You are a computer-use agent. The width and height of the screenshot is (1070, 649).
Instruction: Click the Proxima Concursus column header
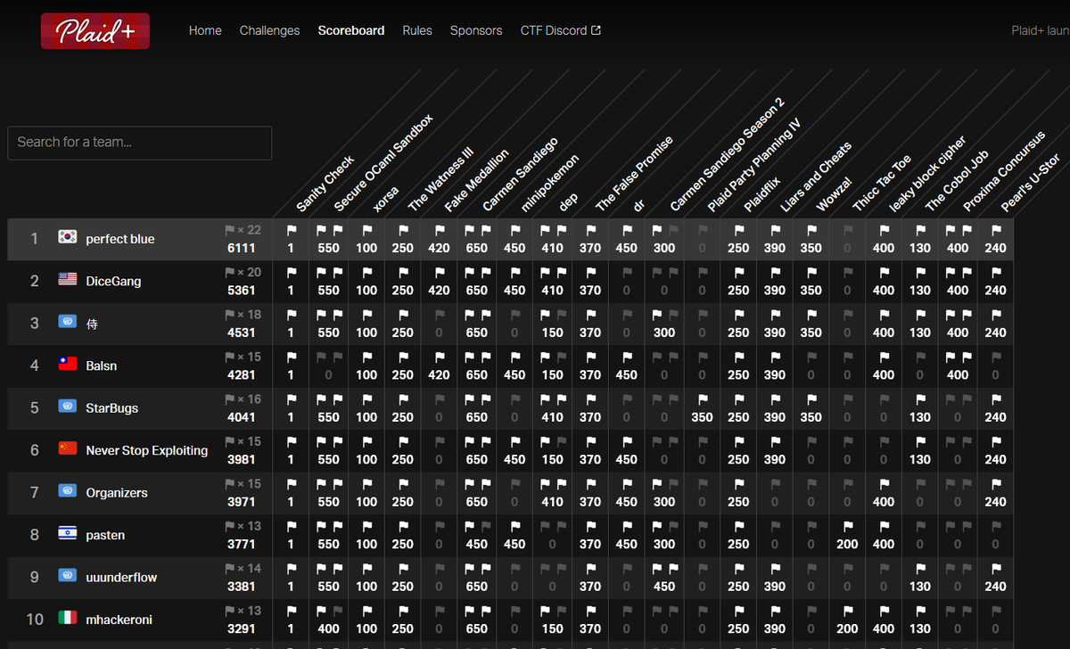tap(1005, 170)
